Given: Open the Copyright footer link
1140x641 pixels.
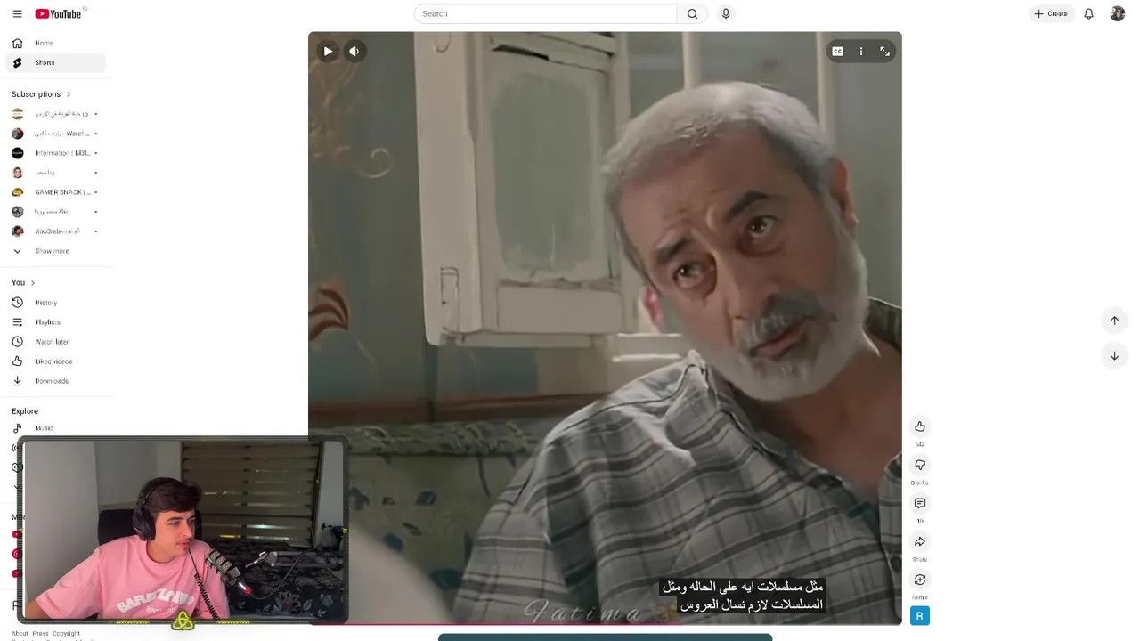Looking at the screenshot, I should (x=66, y=634).
